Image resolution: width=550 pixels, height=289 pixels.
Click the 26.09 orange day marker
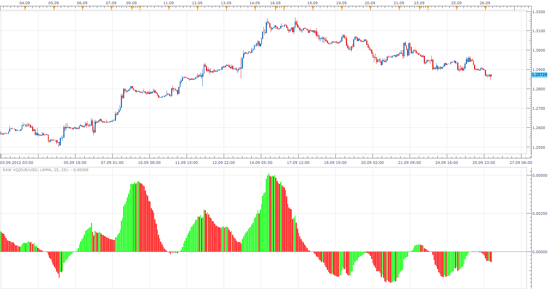pyautogui.click(x=485, y=8)
